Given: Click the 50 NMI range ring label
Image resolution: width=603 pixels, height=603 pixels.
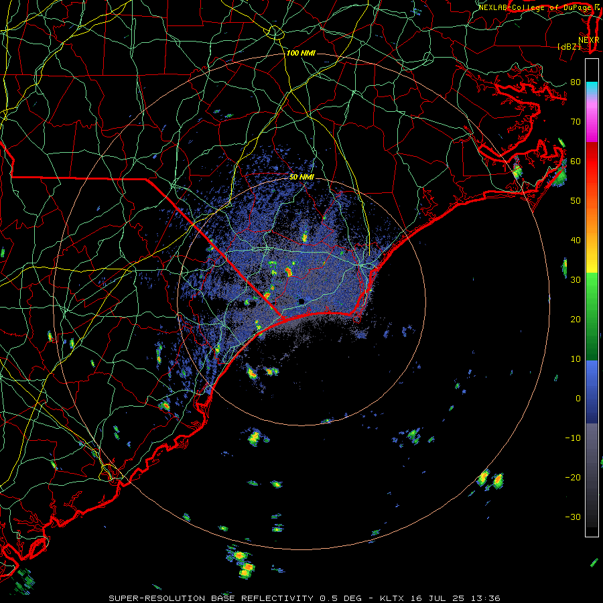Looking at the screenshot, I should coord(301,177).
